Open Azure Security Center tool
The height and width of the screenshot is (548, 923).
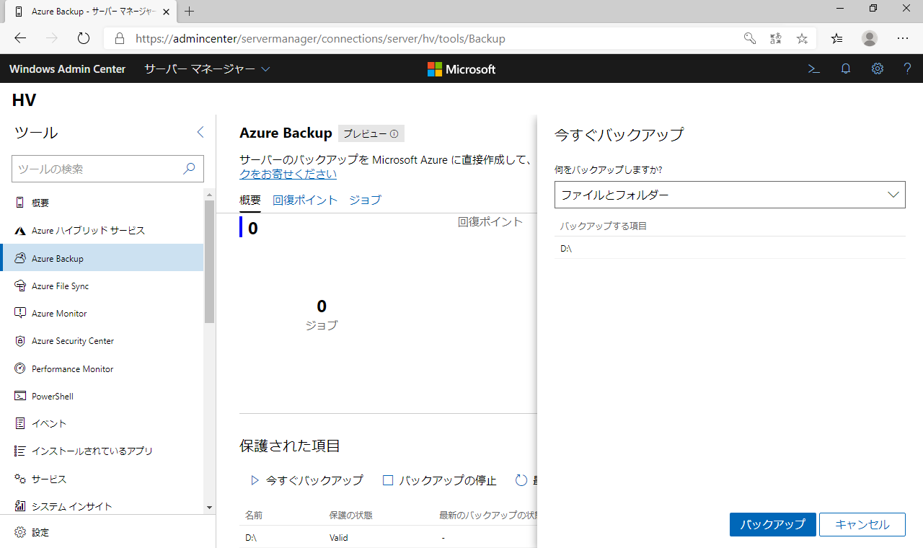click(102, 341)
